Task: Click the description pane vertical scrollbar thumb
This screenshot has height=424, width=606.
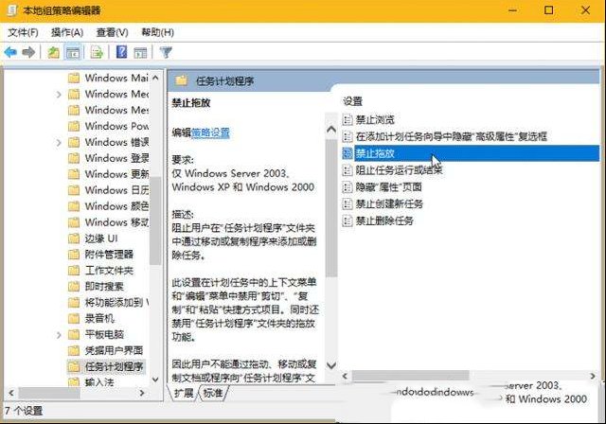Action: pos(331,208)
